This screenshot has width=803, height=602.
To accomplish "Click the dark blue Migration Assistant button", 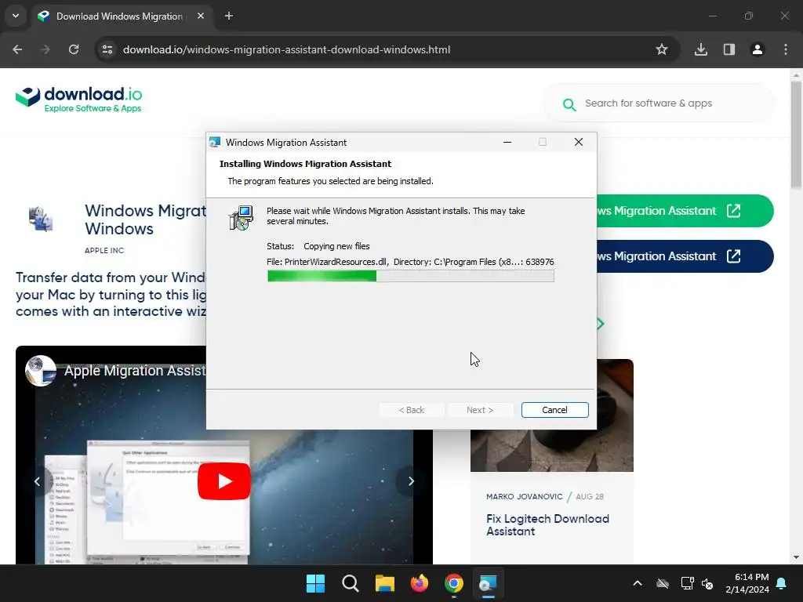I will 685,256.
